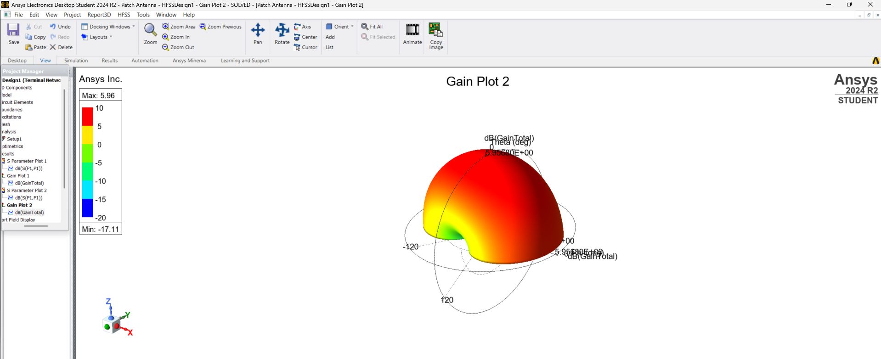This screenshot has height=359, width=881.
Task: Undo the last action
Action: [x=60, y=27]
